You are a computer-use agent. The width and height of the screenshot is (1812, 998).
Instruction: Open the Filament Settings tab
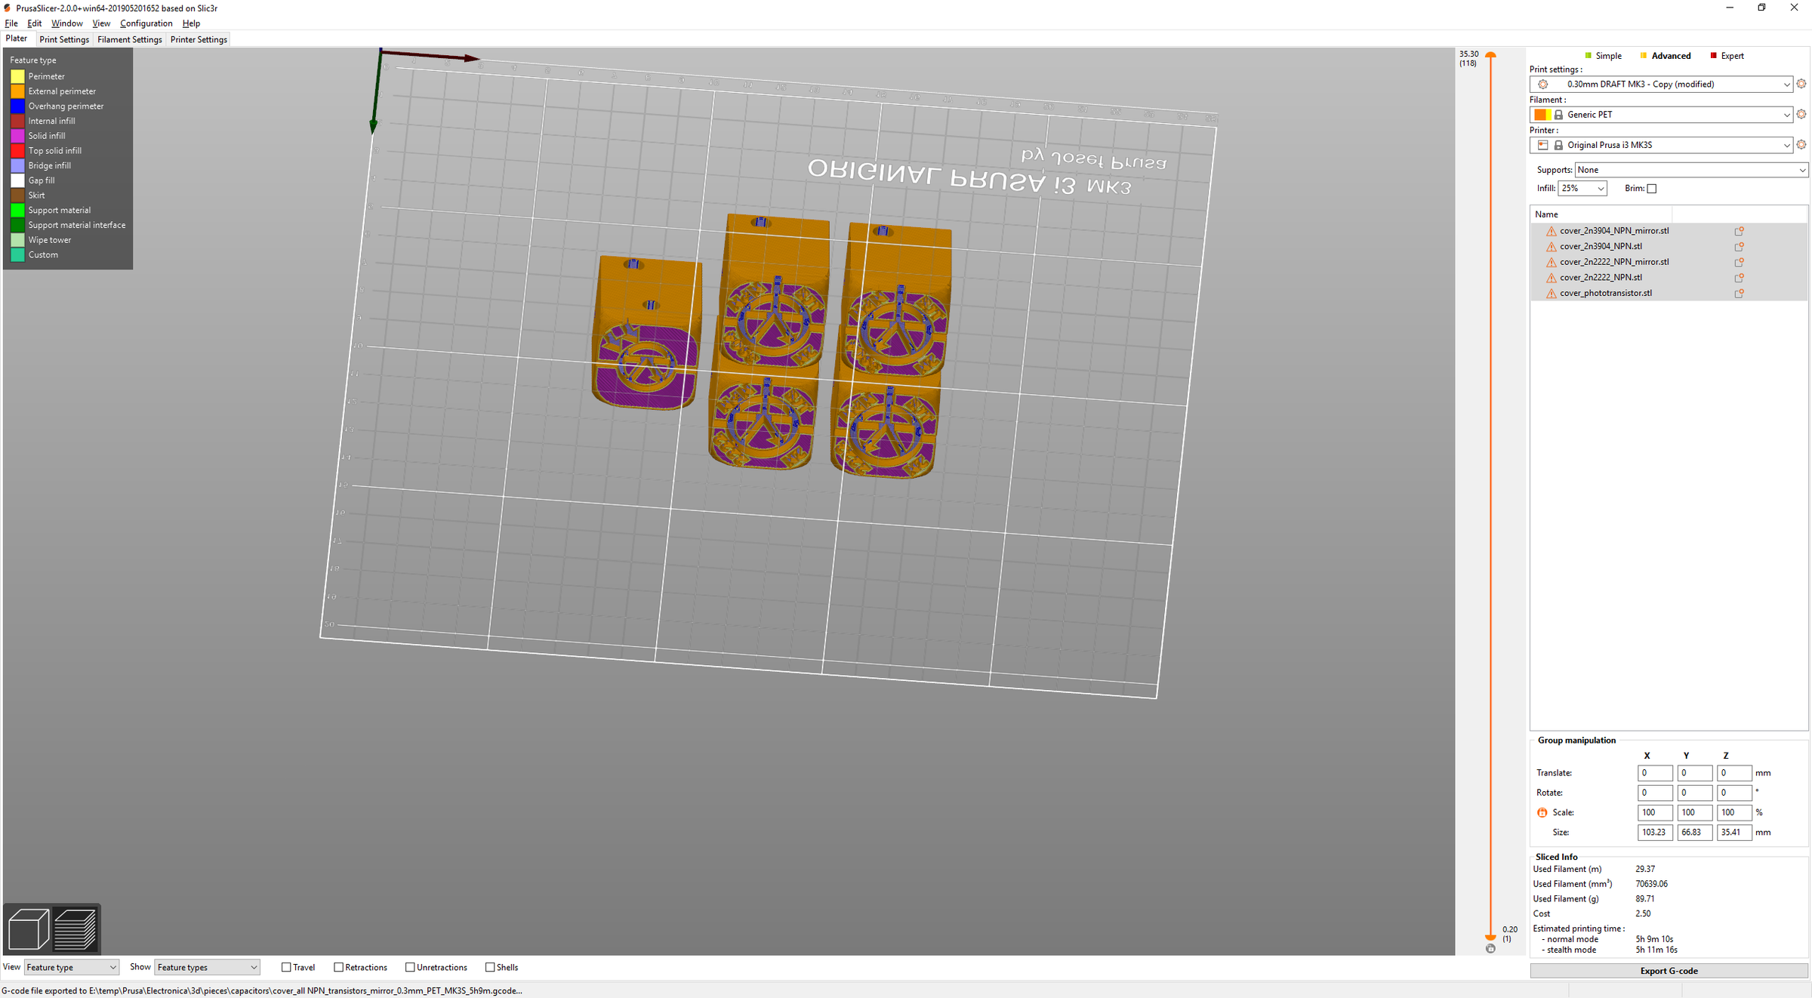(x=129, y=39)
